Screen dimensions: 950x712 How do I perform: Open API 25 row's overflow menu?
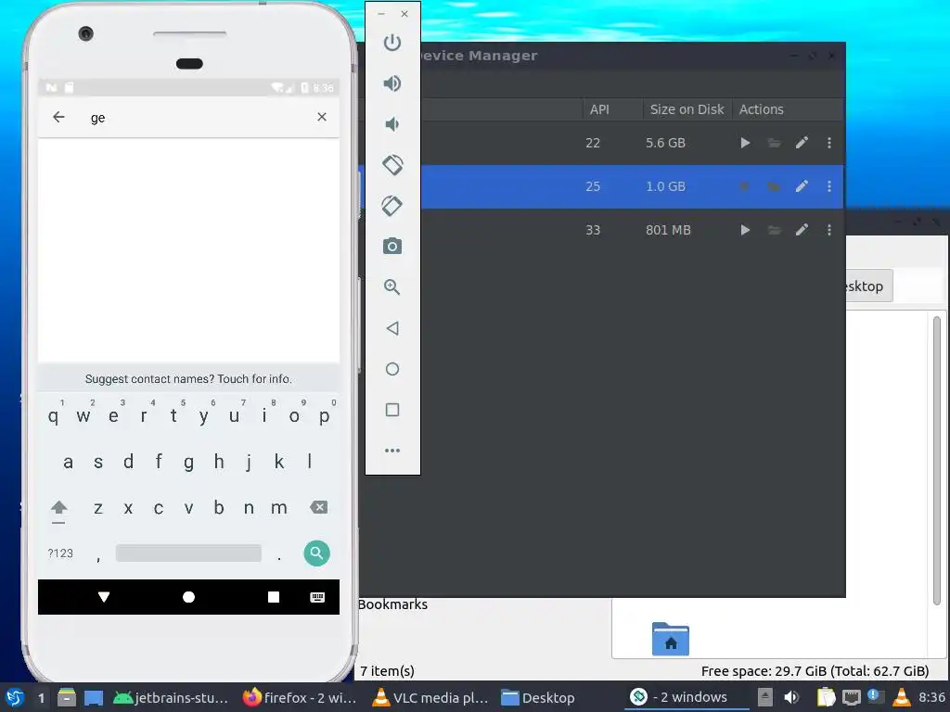[x=828, y=186]
